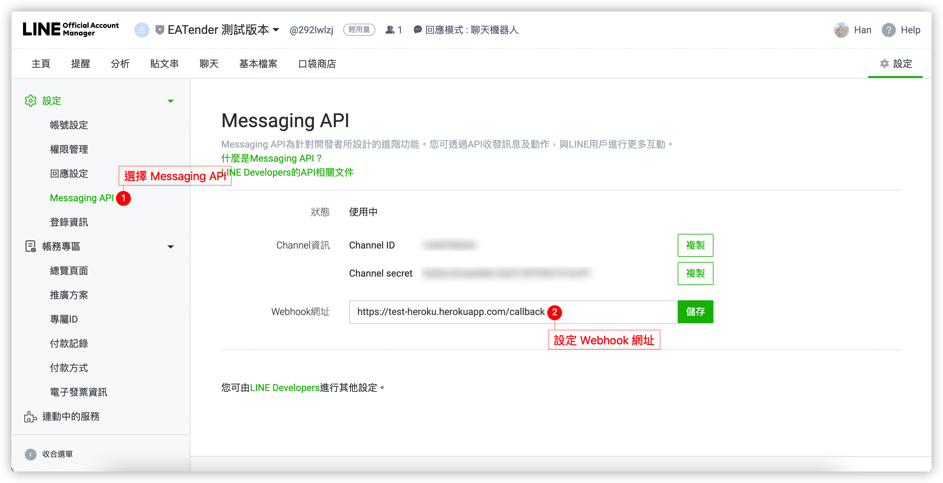Click the friends count person icon
This screenshot has width=943, height=483.
(390, 30)
